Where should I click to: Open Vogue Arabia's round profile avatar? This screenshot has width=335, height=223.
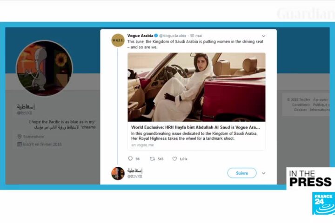[118, 40]
